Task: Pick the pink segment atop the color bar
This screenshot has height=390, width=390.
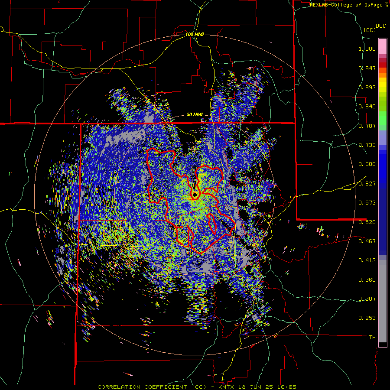Action: pos(383,46)
